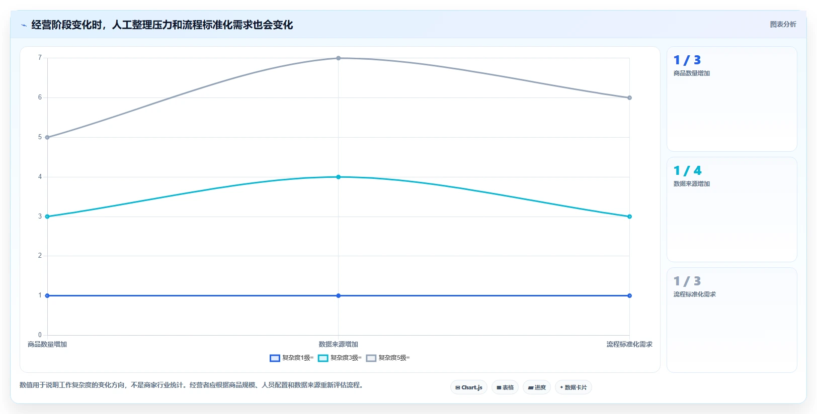
Task: Click the blue data point at 数据来源增加
Action: coord(339,295)
